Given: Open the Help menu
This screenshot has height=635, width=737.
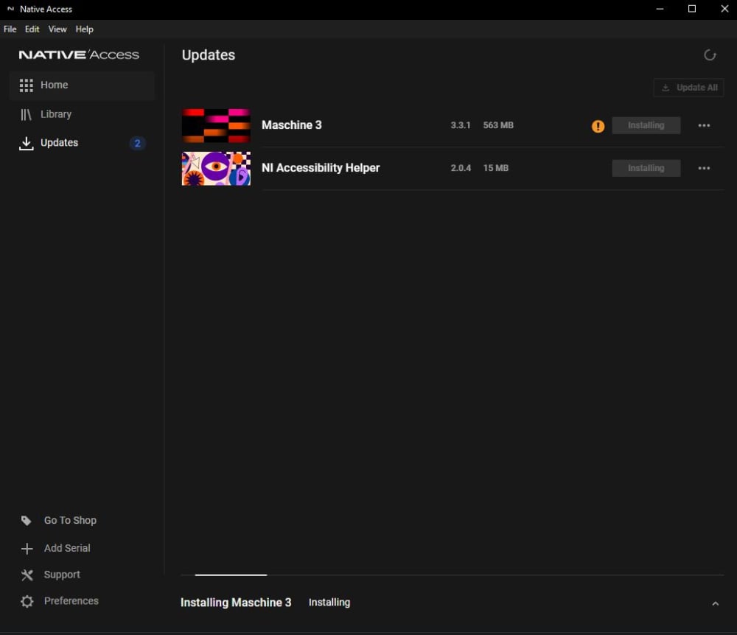Looking at the screenshot, I should click(84, 29).
